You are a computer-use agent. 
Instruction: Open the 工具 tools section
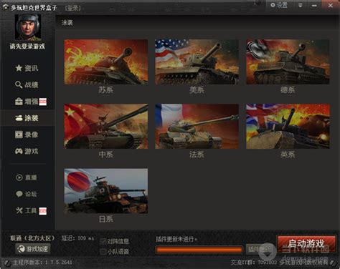point(27,210)
